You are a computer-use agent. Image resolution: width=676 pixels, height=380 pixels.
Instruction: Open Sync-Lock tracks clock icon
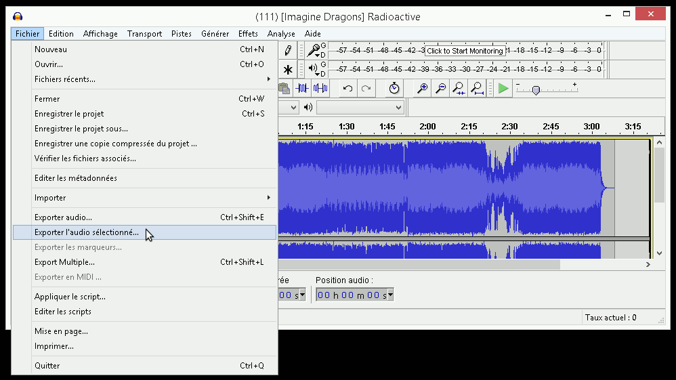[394, 89]
